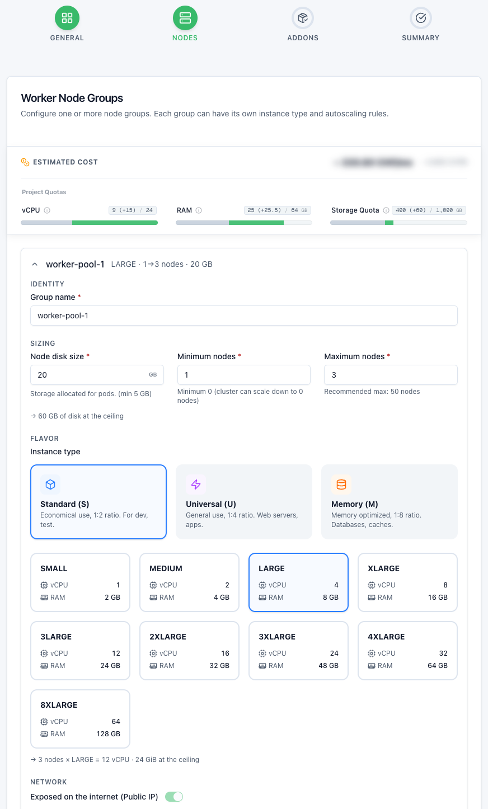The height and width of the screenshot is (809, 488).
Task: Click '60 GB of disk at the ceiling' note
Action: [x=77, y=416]
